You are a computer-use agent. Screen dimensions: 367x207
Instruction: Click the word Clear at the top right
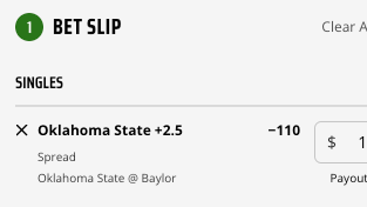pos(338,27)
